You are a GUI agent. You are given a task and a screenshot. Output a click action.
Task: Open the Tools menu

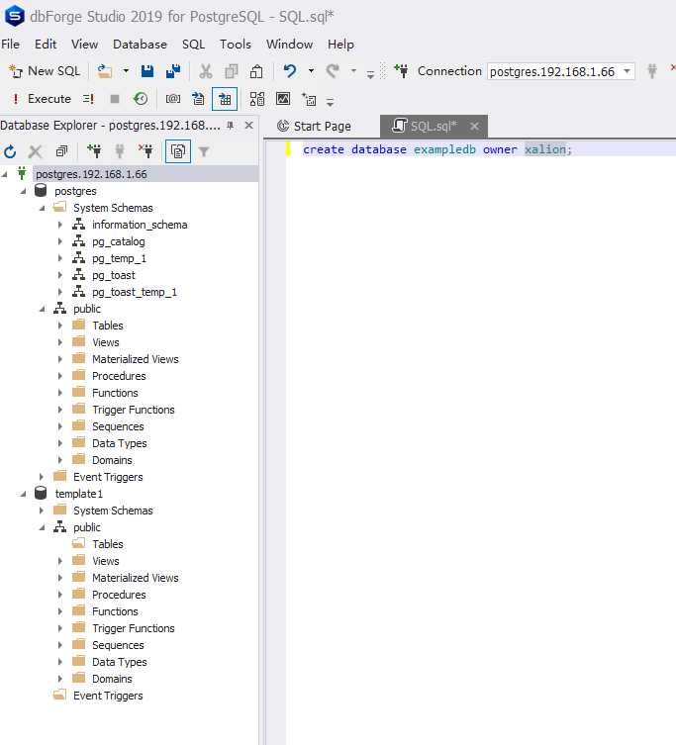click(x=236, y=45)
